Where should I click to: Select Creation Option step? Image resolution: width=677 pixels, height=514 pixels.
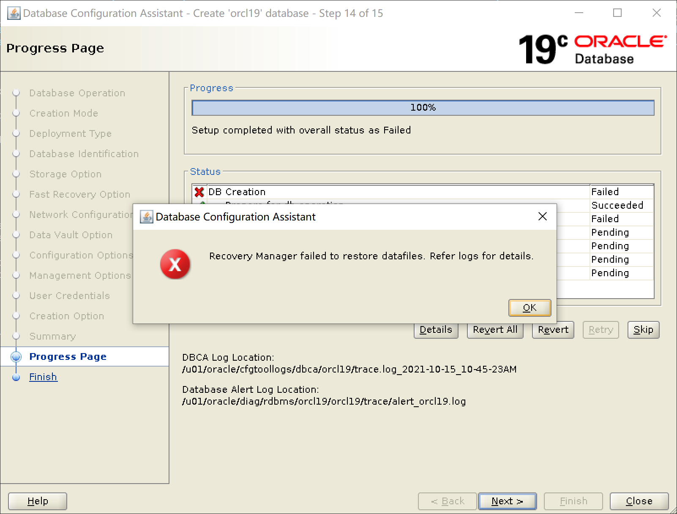pyautogui.click(x=67, y=316)
